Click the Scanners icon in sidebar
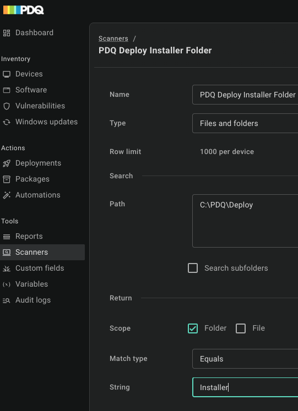298x411 pixels. 7,252
